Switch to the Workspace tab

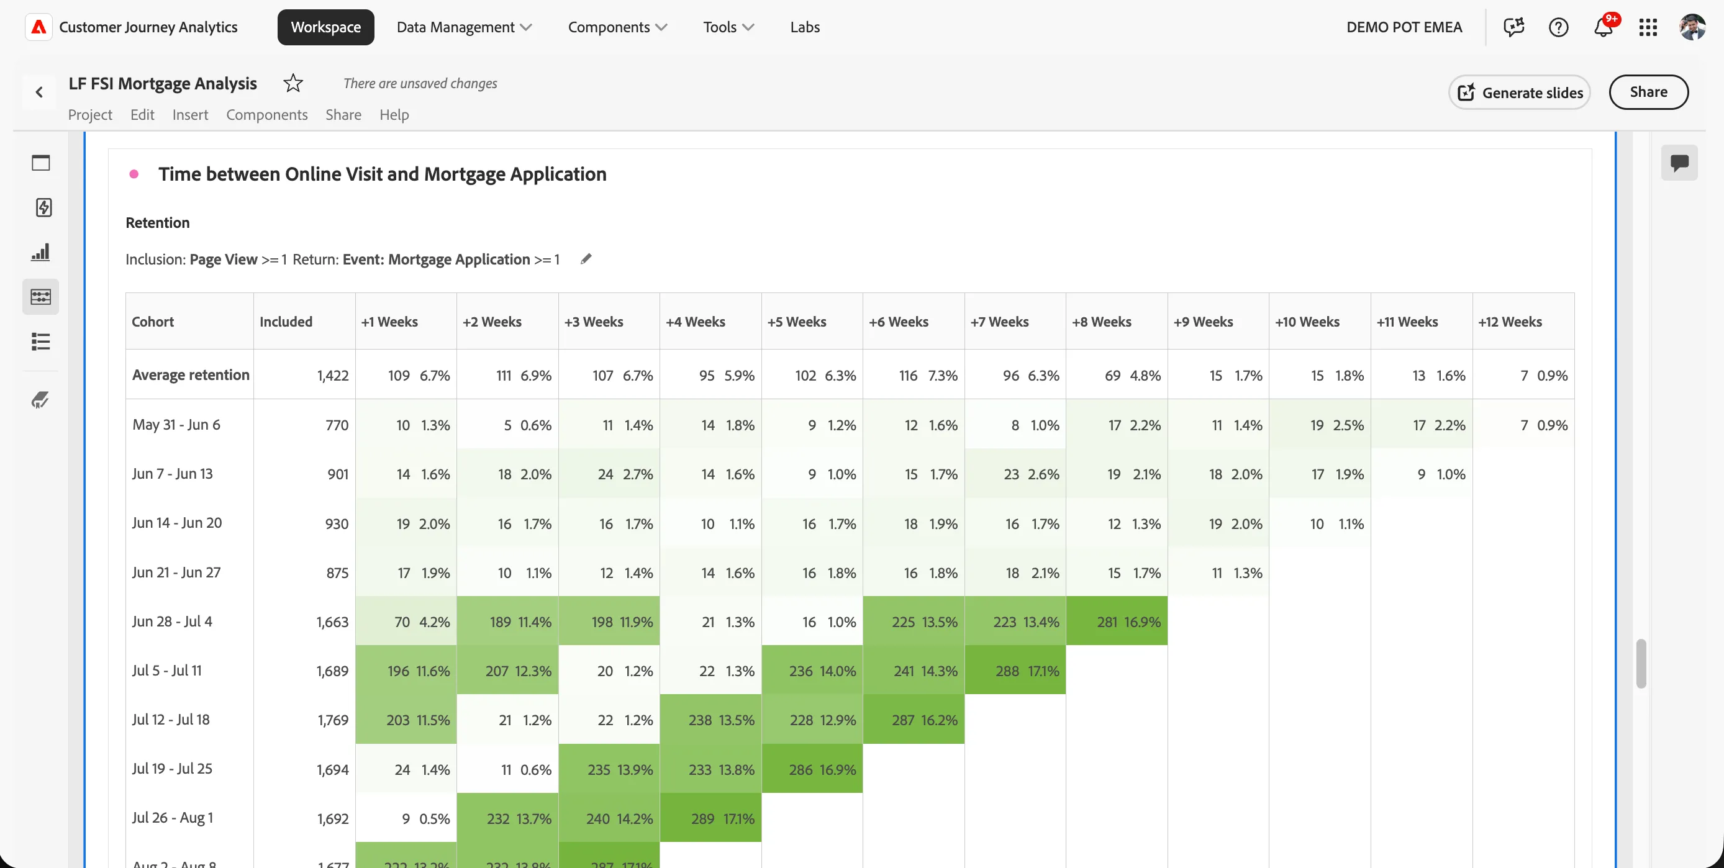(326, 27)
